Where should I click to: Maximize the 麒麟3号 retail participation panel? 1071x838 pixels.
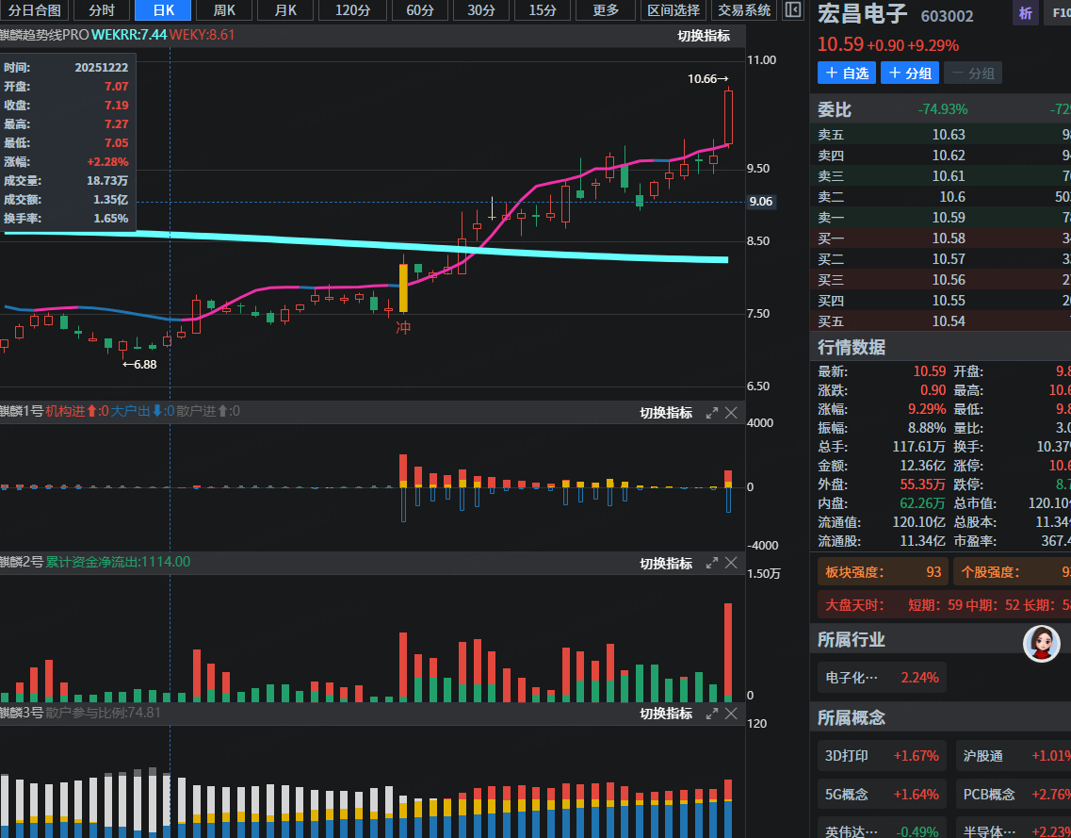tap(712, 714)
